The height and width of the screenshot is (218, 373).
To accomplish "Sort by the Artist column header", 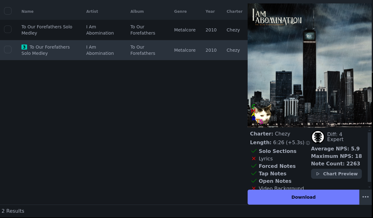I will click(92, 12).
